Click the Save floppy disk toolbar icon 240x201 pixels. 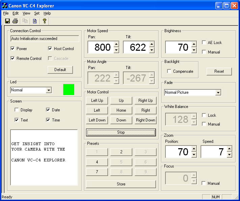(7, 21)
